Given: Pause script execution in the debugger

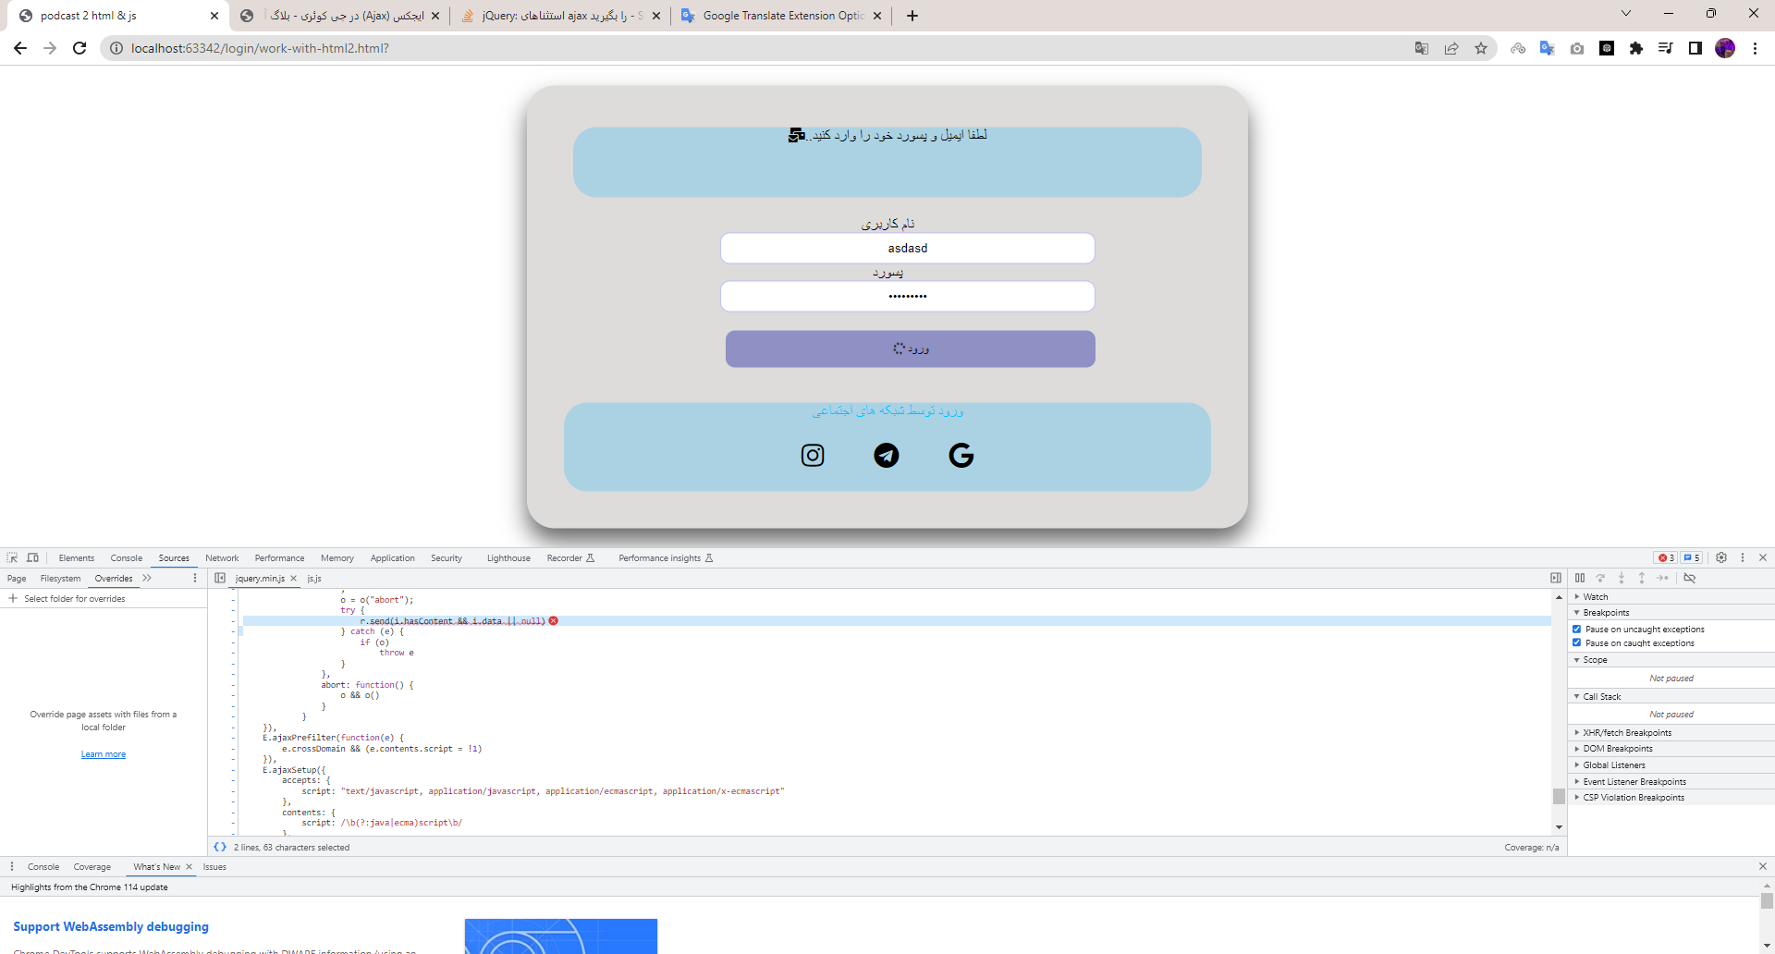Looking at the screenshot, I should point(1580,578).
